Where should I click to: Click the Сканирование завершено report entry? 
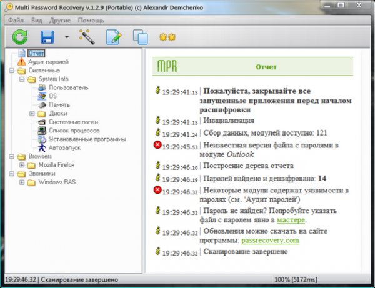[246, 251]
